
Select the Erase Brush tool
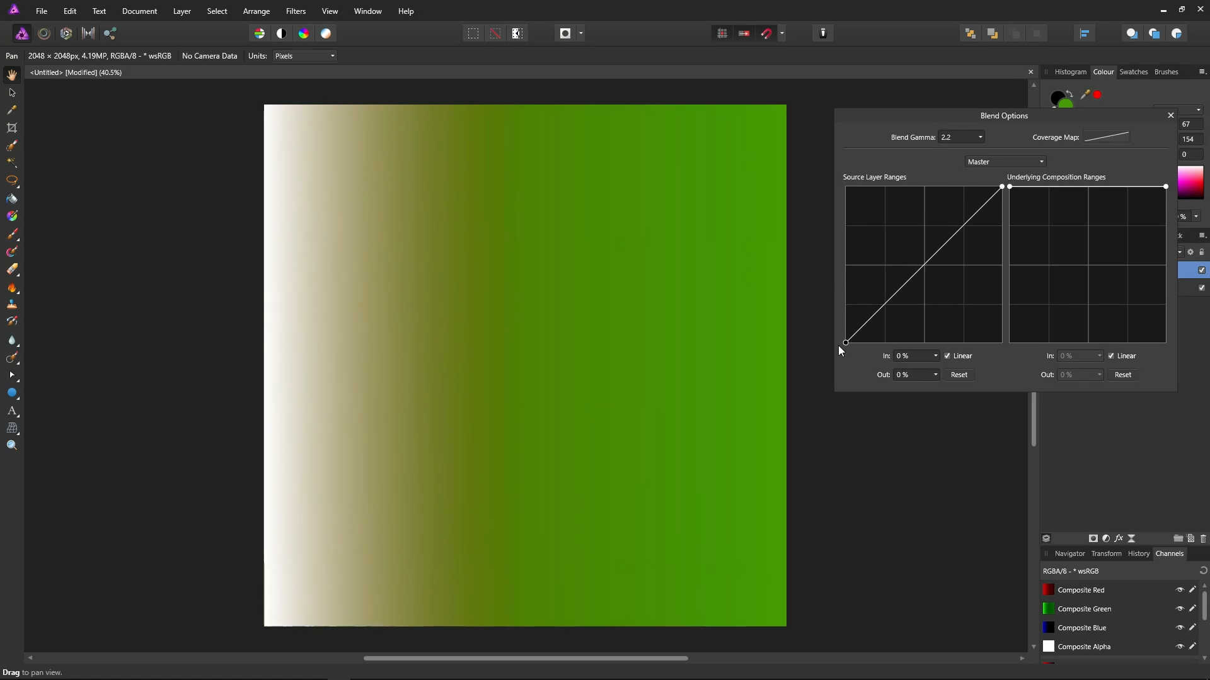[x=12, y=269]
